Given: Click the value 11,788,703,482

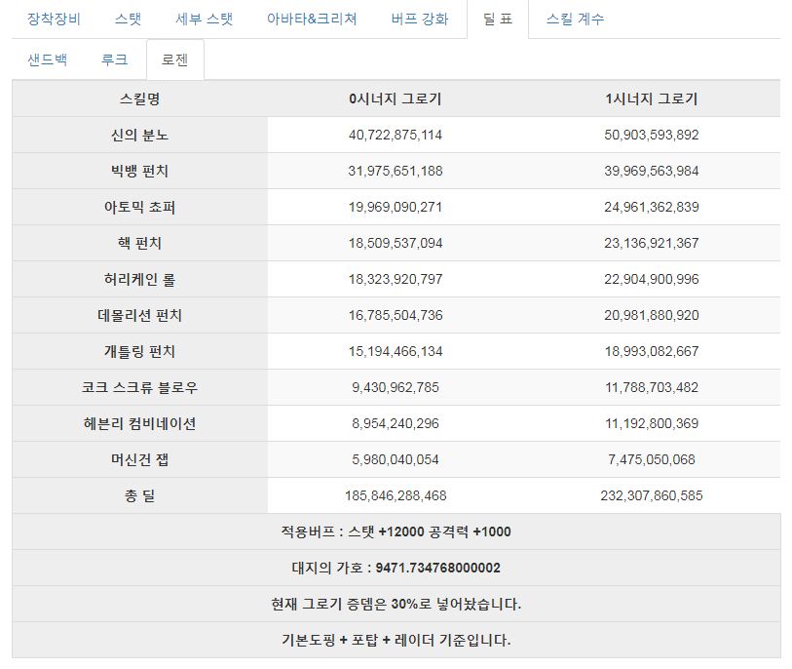Looking at the screenshot, I should (652, 387).
